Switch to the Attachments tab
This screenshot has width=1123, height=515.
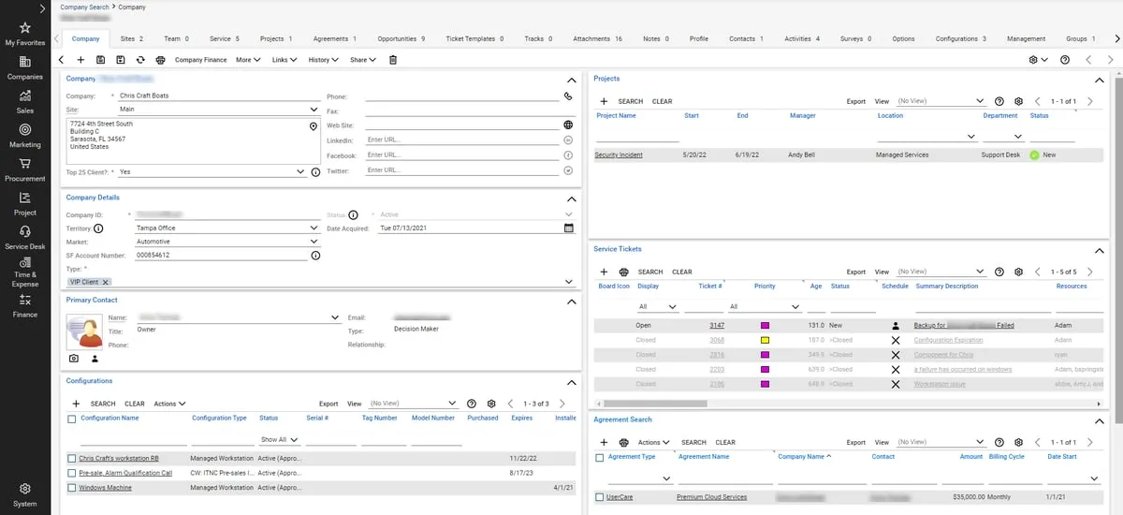pos(597,38)
